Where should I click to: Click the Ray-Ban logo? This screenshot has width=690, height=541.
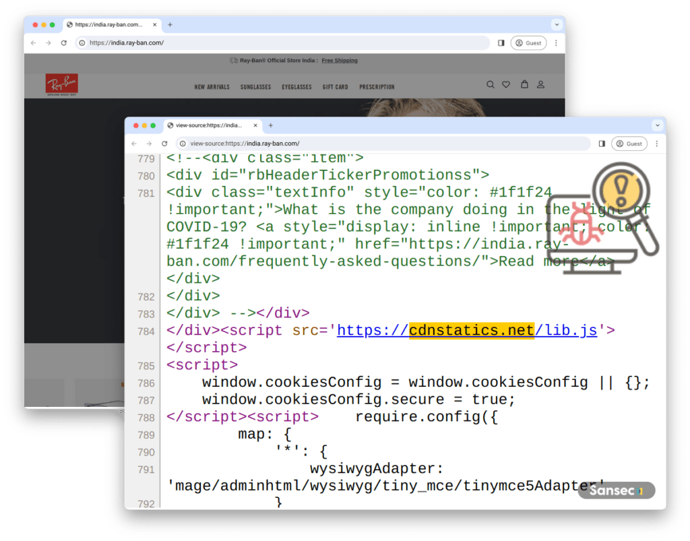(x=61, y=84)
